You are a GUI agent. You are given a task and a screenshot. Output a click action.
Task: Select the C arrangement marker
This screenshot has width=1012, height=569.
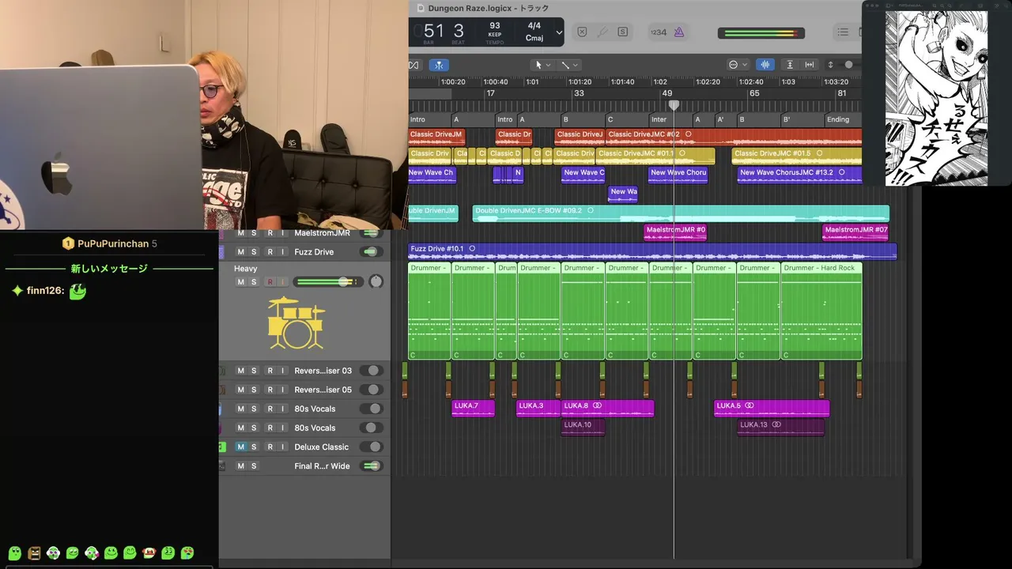[x=626, y=119]
